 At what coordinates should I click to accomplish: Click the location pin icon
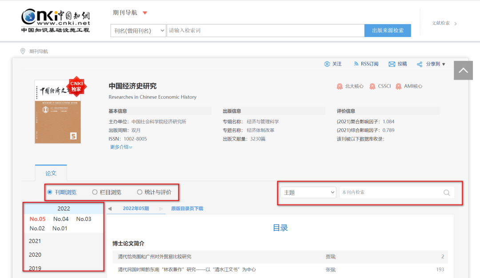[23, 51]
